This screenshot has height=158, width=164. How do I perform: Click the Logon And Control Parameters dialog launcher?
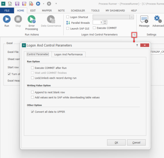(x=134, y=35)
